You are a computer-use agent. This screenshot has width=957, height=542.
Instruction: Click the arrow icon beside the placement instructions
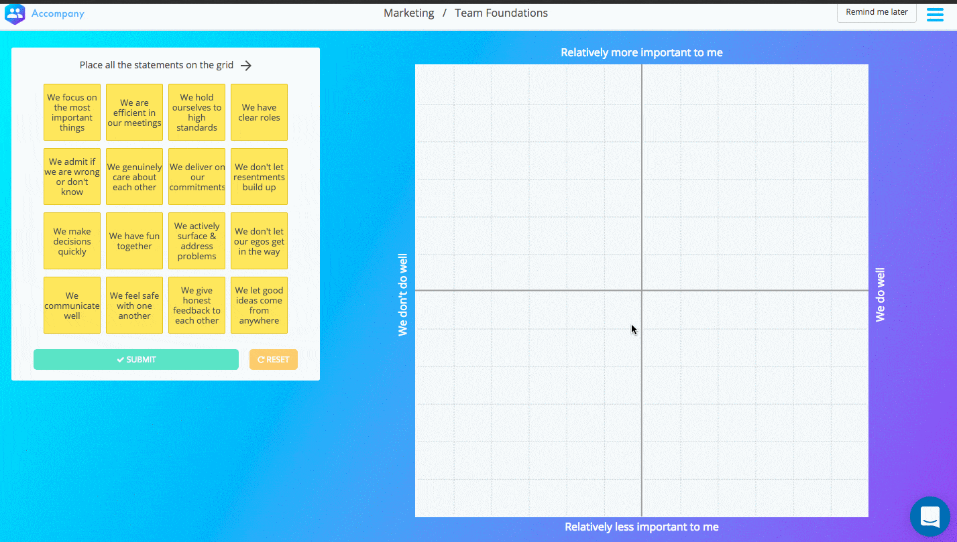246,65
